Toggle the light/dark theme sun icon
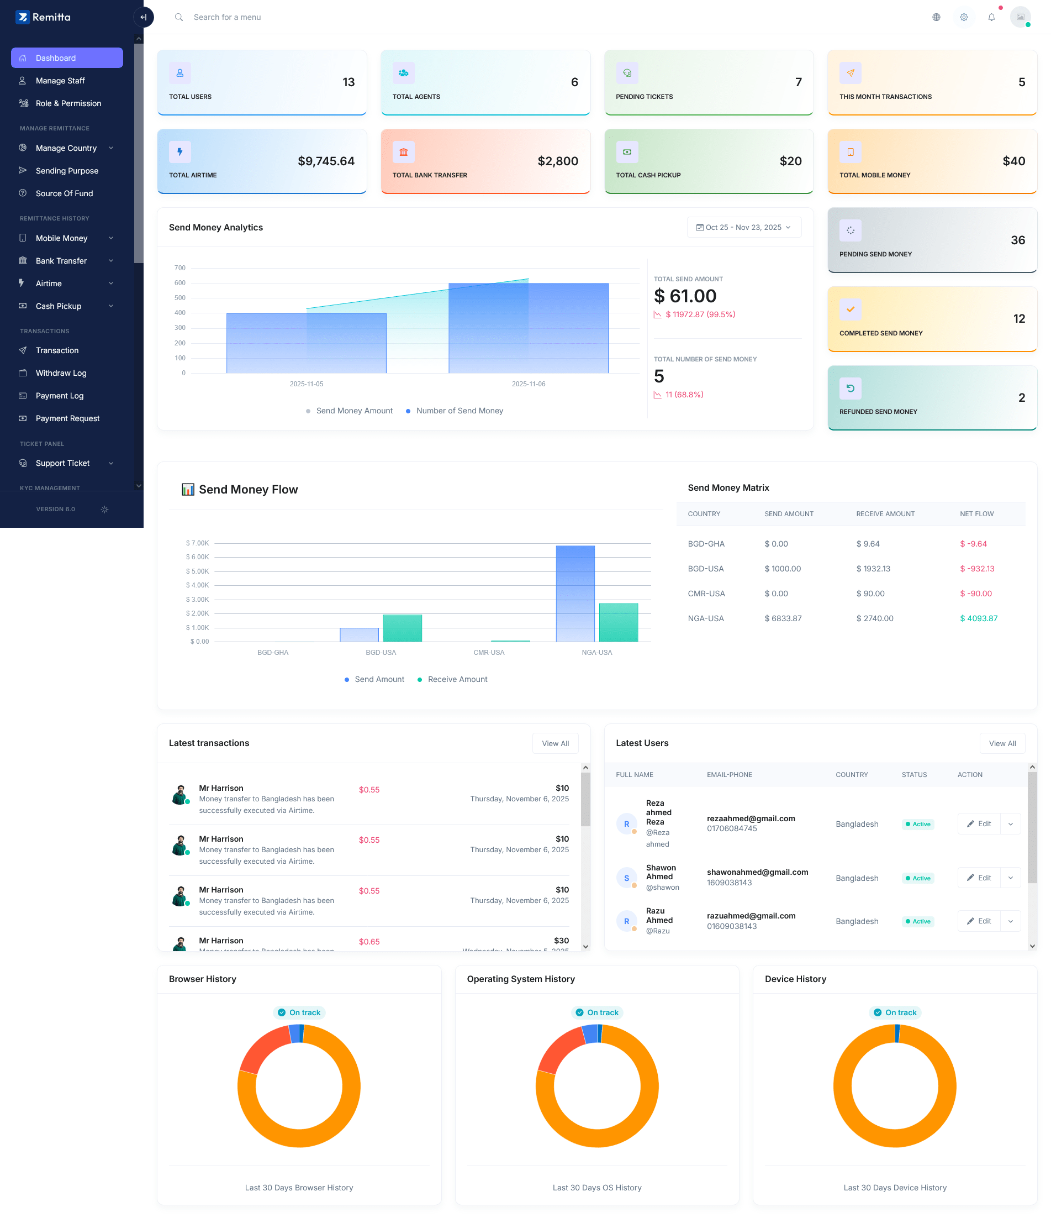1051x1223 pixels. 104,510
